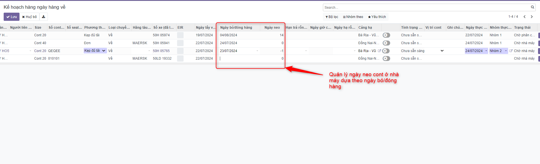Viewport: 540px width, 164px height.
Task: Click the search magnifier icon
Action: (532, 7)
